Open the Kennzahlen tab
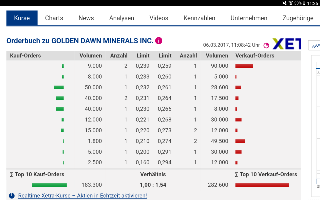Image resolution: width=320 pixels, height=200 pixels. 199,18
